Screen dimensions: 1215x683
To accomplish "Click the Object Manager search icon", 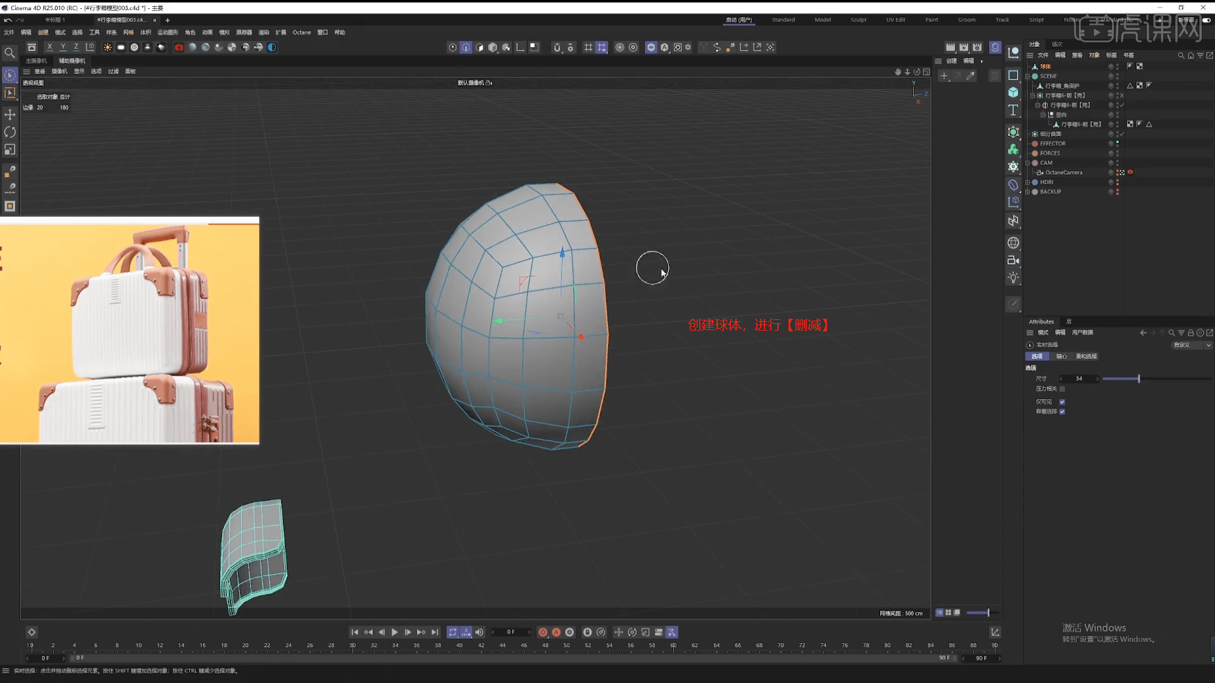I will tap(1181, 56).
